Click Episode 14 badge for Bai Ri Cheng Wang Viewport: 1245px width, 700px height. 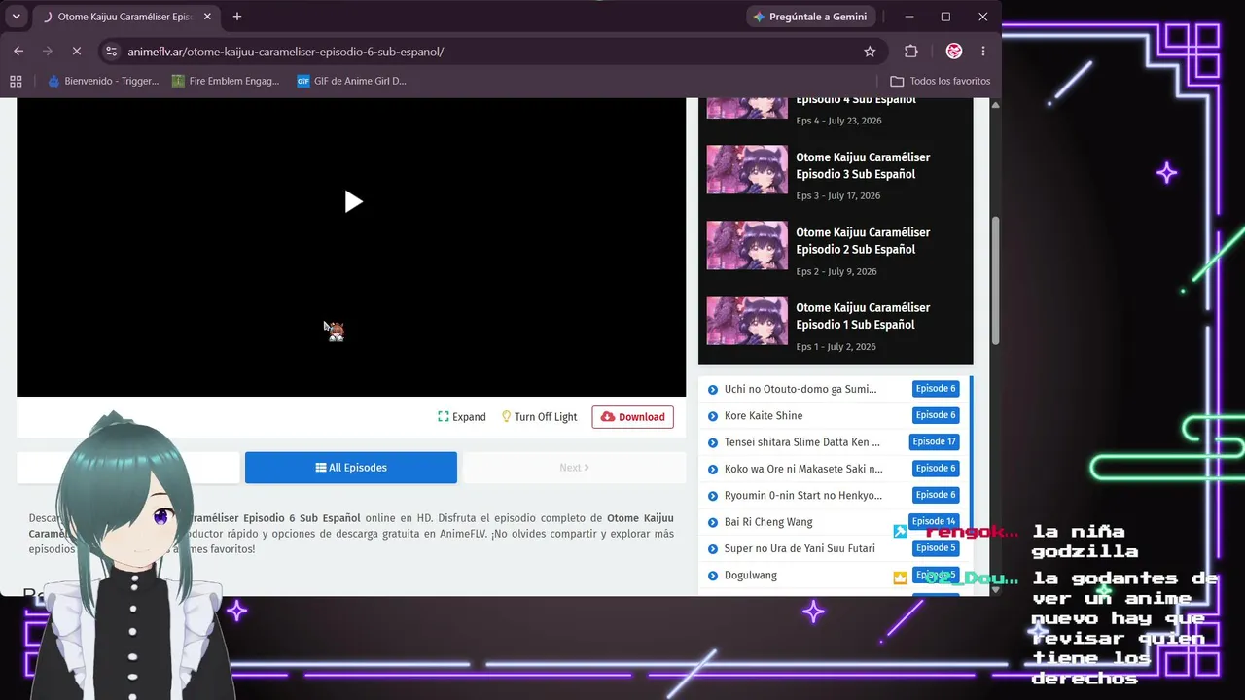934,521
